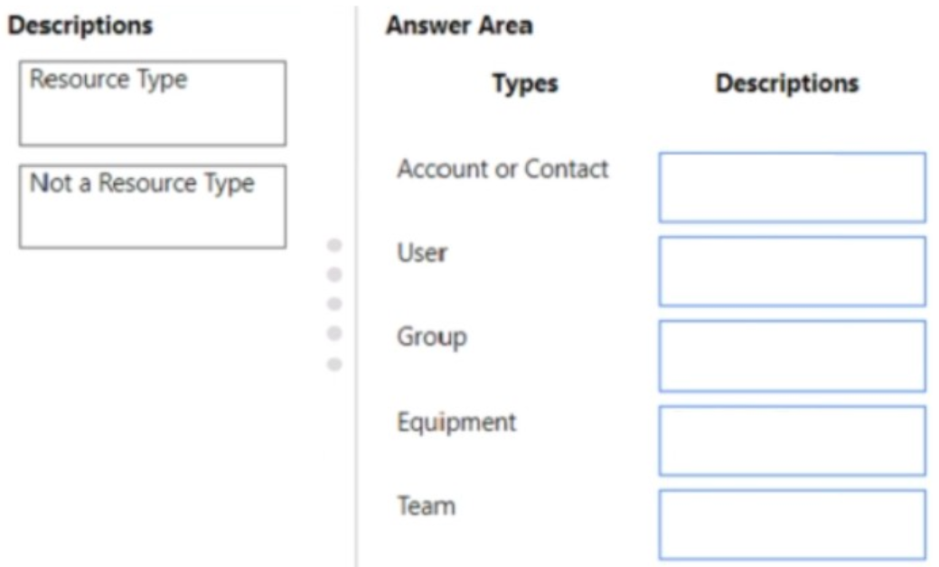Click the "Team" type label
The width and height of the screenshot is (939, 567).
426,506
